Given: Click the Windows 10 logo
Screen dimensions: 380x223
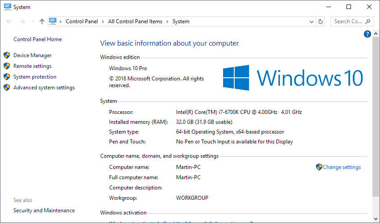Looking at the screenshot, I should [x=293, y=78].
